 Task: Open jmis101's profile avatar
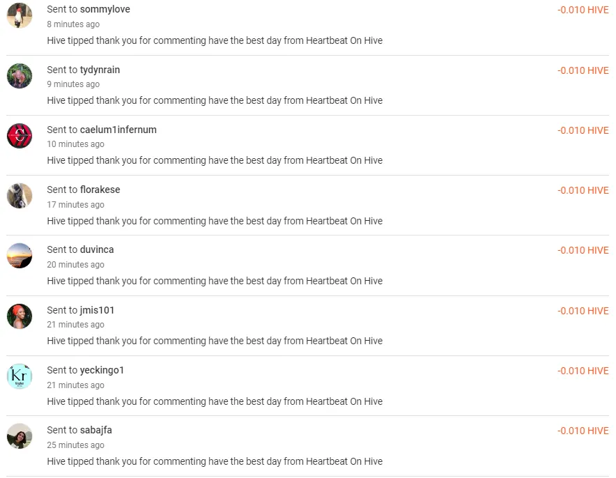[x=20, y=316]
